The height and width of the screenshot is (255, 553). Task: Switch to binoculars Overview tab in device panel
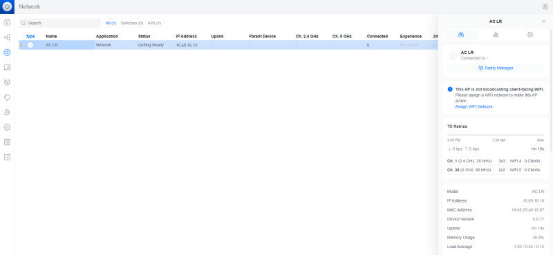tap(460, 35)
